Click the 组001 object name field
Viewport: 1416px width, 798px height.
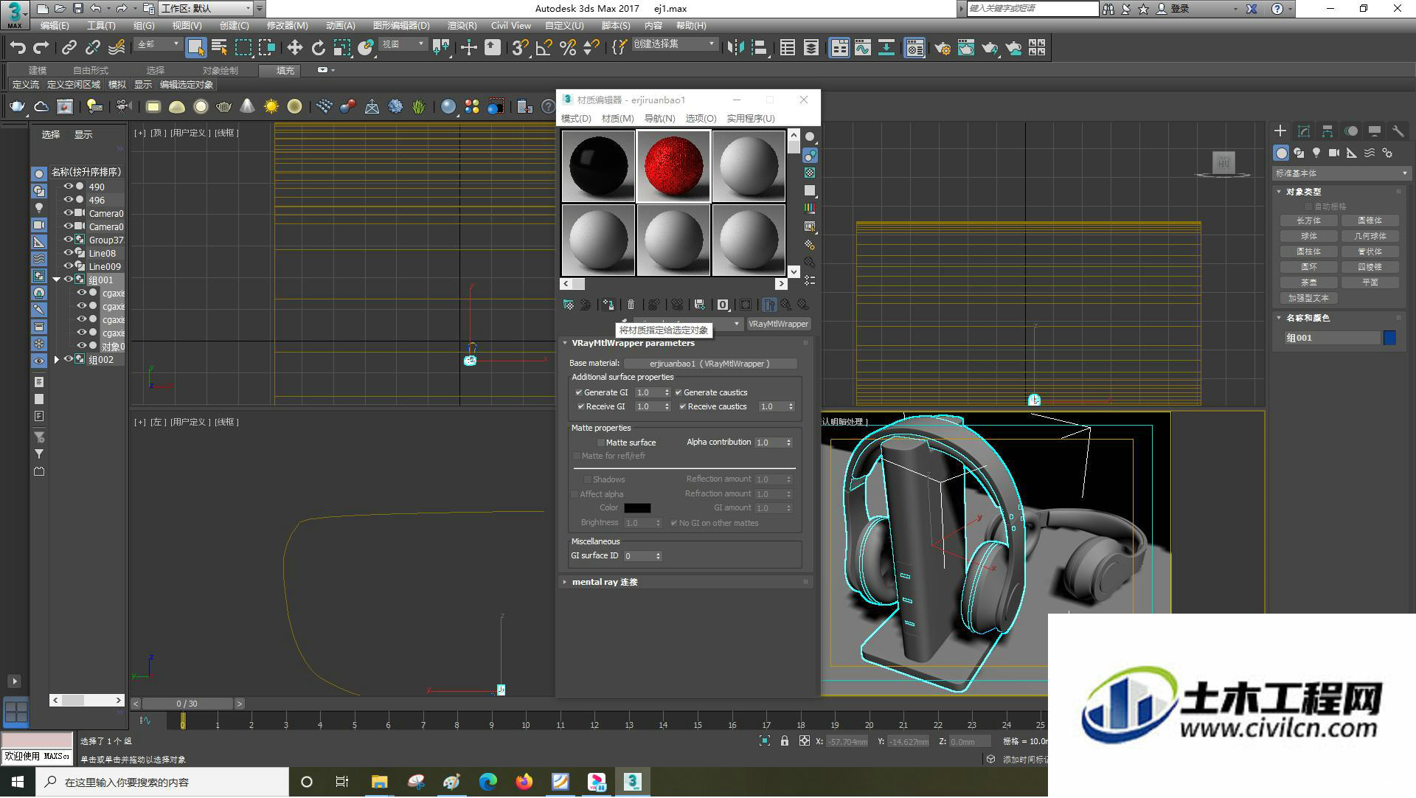(1331, 338)
